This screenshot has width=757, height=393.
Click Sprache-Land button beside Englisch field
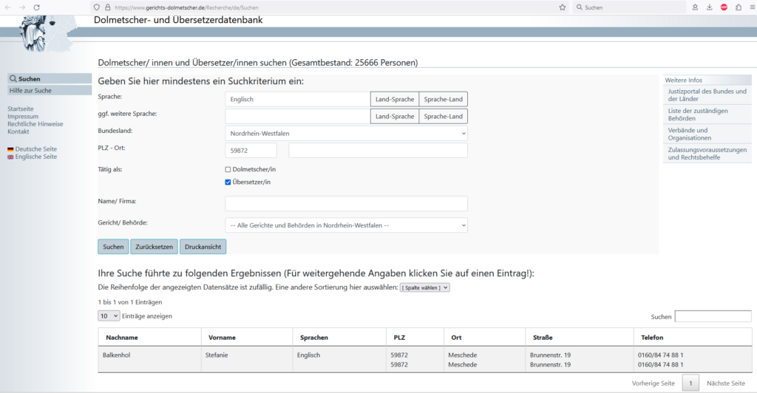point(444,99)
